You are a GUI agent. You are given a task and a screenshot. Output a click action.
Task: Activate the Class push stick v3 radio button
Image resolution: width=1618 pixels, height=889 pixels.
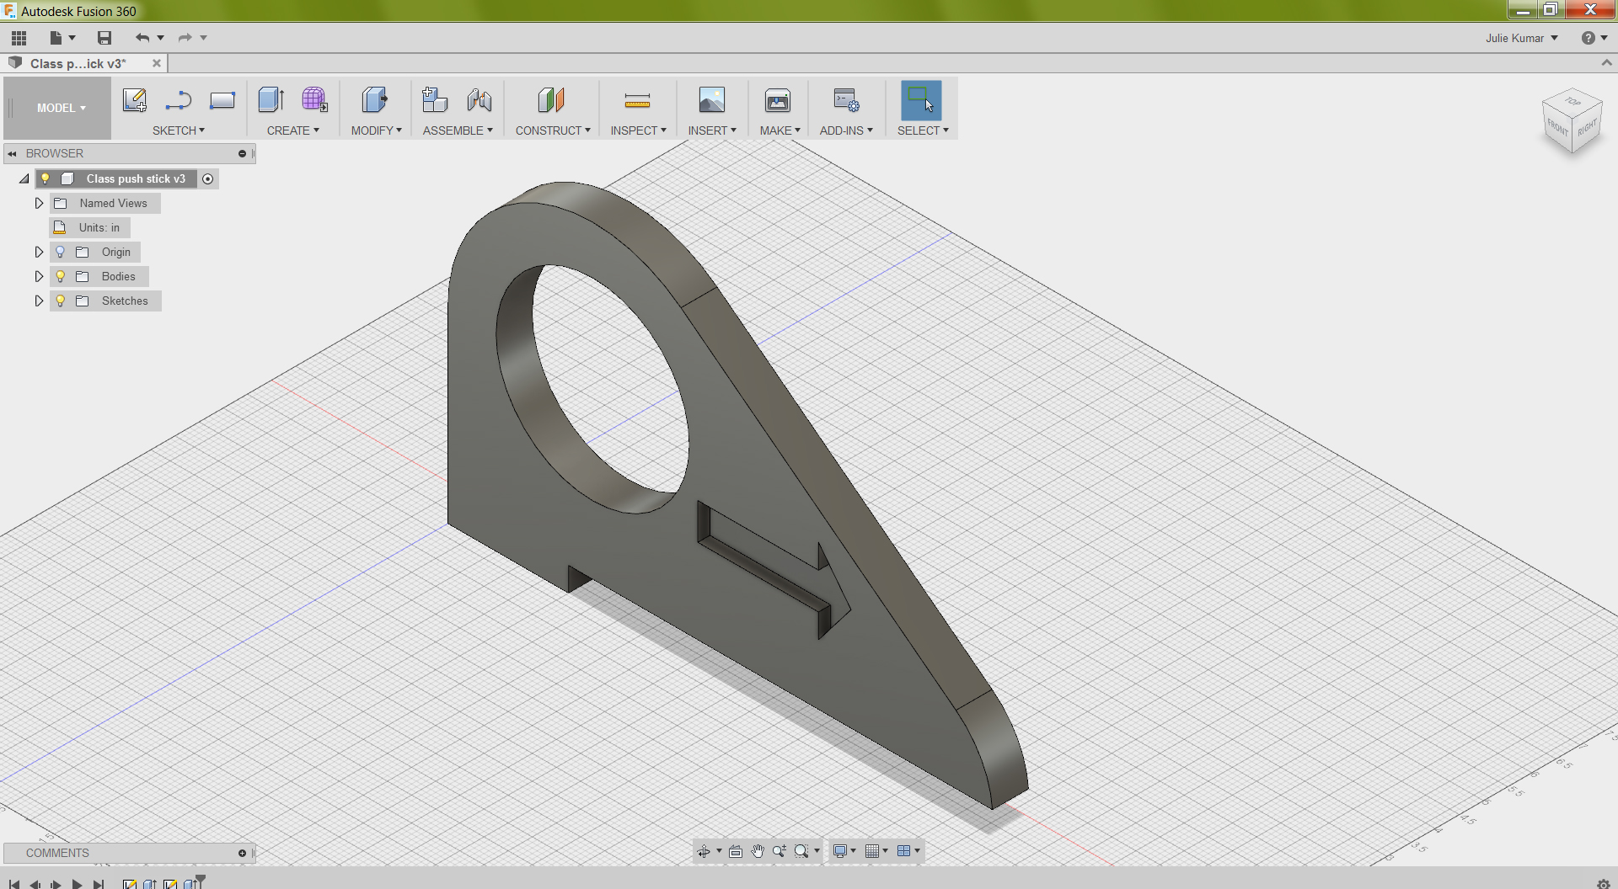coord(208,178)
